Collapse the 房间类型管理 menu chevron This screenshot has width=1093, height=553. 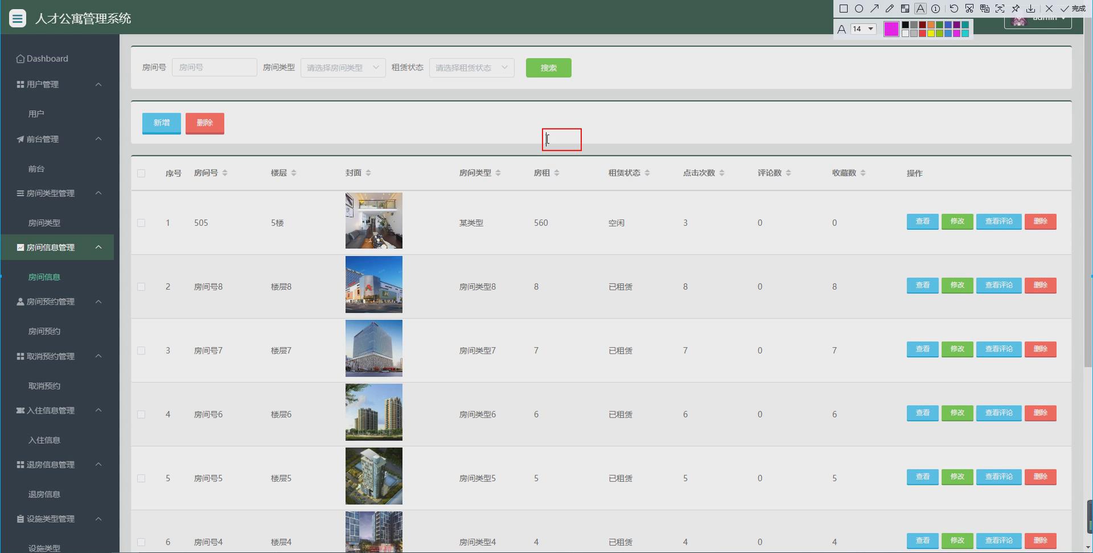coord(98,193)
